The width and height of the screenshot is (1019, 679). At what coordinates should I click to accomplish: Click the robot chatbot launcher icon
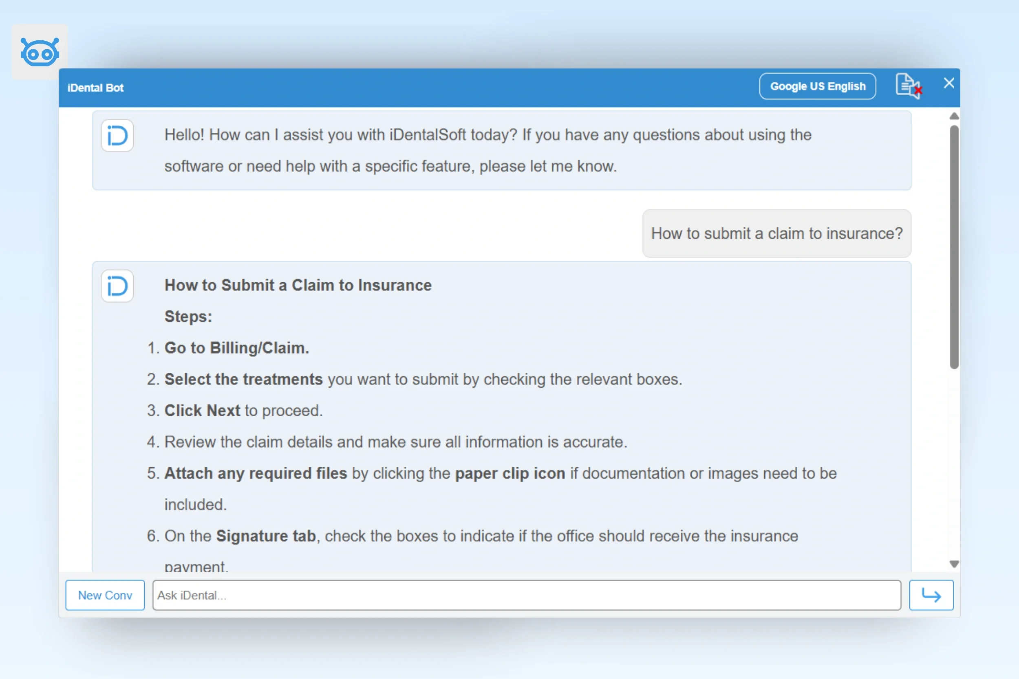point(40,52)
